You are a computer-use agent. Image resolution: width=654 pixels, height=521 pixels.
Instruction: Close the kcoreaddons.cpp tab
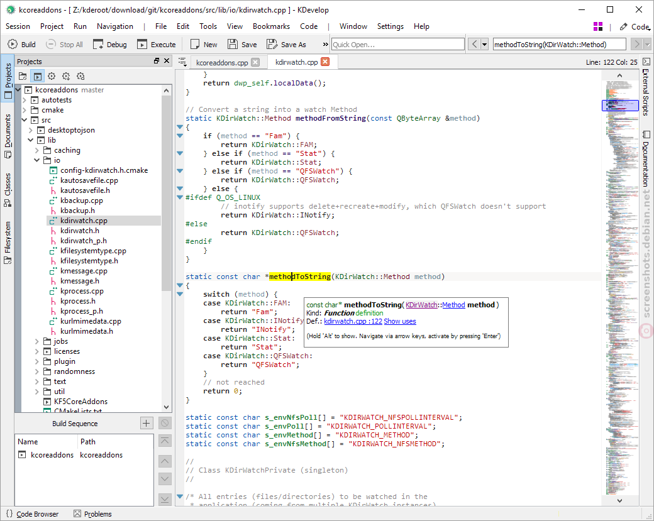[255, 62]
